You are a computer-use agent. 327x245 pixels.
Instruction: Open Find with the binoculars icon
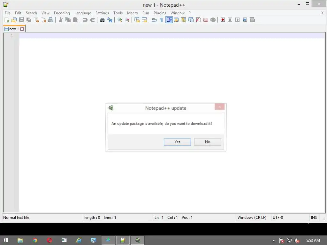(x=102, y=20)
